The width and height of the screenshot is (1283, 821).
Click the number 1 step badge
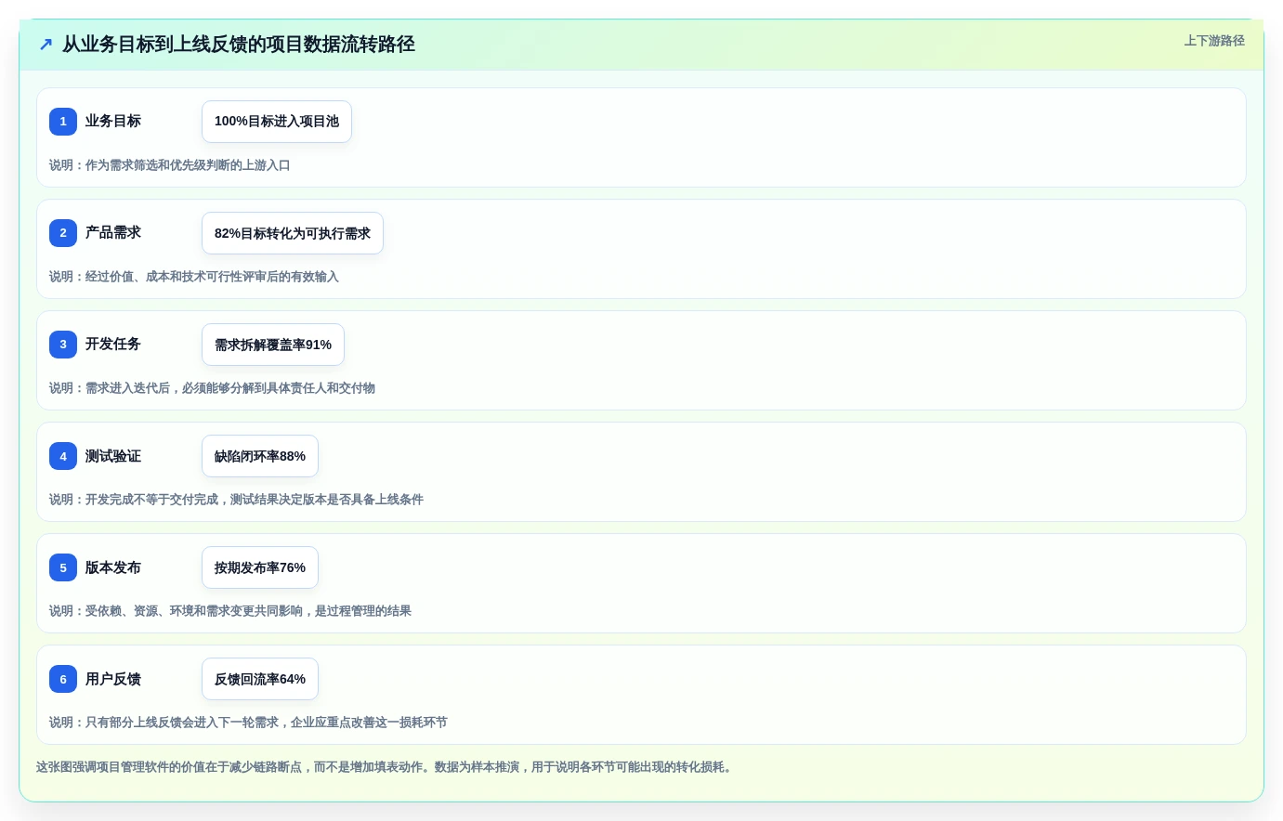63,122
